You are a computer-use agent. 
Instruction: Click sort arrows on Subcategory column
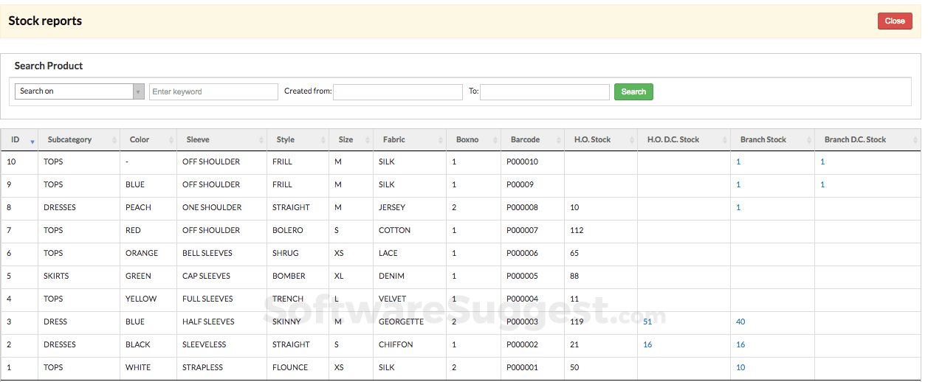click(x=114, y=140)
